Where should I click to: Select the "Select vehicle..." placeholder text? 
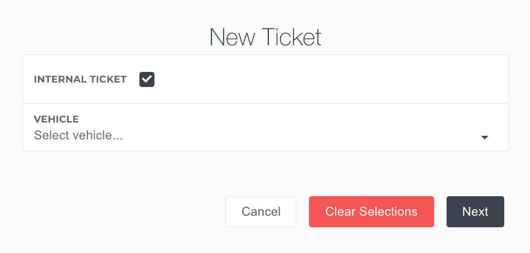click(78, 135)
